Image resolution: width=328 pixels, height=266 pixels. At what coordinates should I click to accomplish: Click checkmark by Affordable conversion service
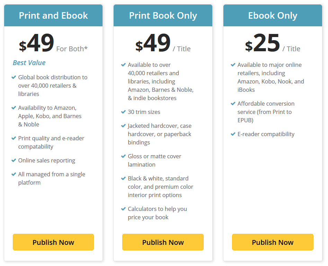pyautogui.click(x=233, y=104)
